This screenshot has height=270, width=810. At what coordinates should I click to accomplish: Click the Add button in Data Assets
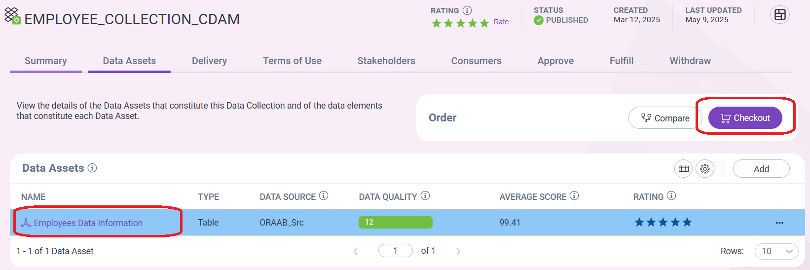click(761, 169)
